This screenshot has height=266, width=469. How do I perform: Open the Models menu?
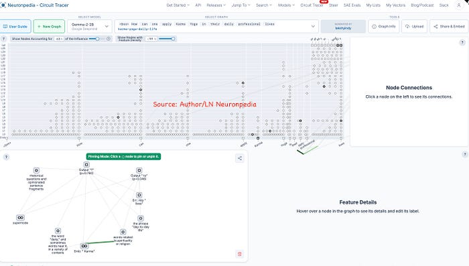click(x=286, y=5)
